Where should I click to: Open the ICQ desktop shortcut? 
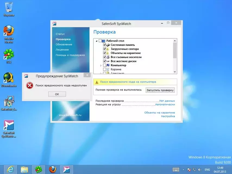pos(9,56)
